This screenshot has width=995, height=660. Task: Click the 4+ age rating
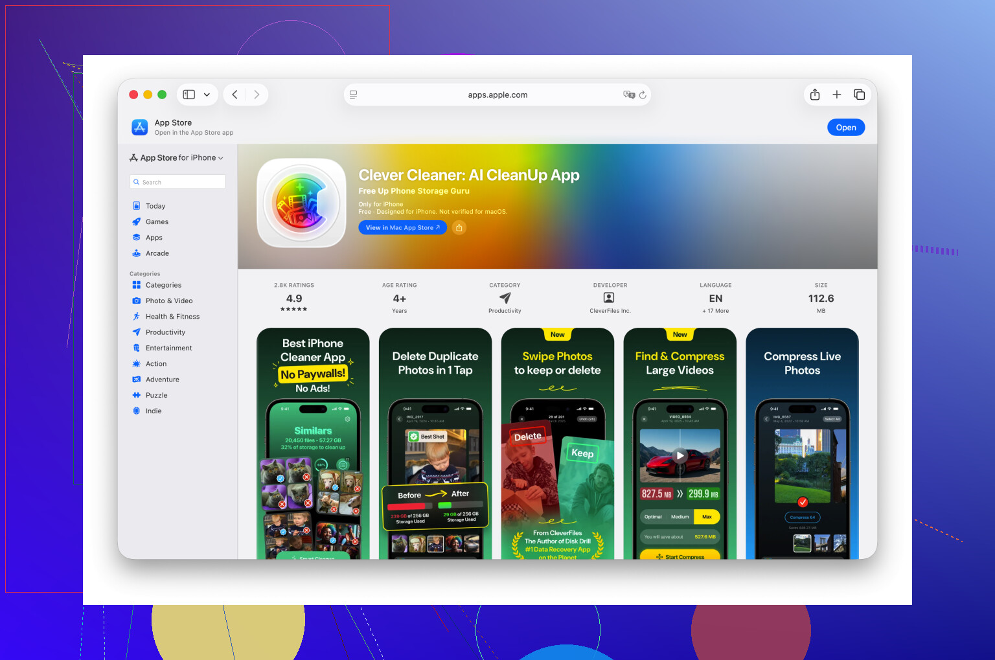click(400, 299)
